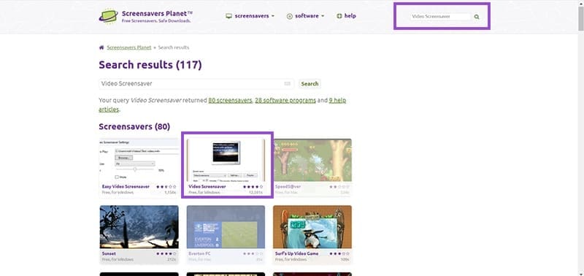
Task: Click keyboard icon inside main search field
Action: [x=287, y=84]
